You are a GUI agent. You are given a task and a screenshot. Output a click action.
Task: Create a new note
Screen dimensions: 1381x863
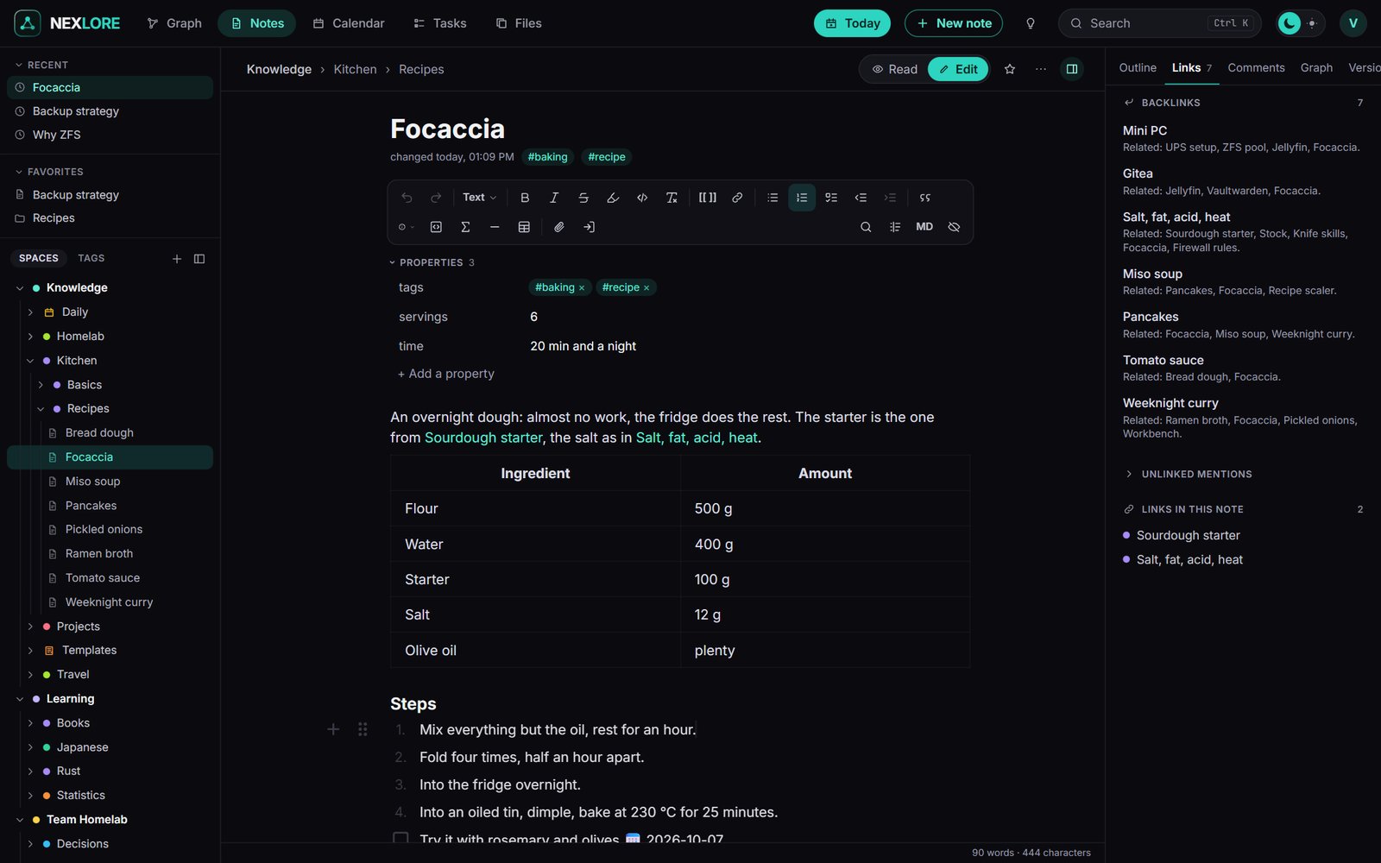[954, 23]
